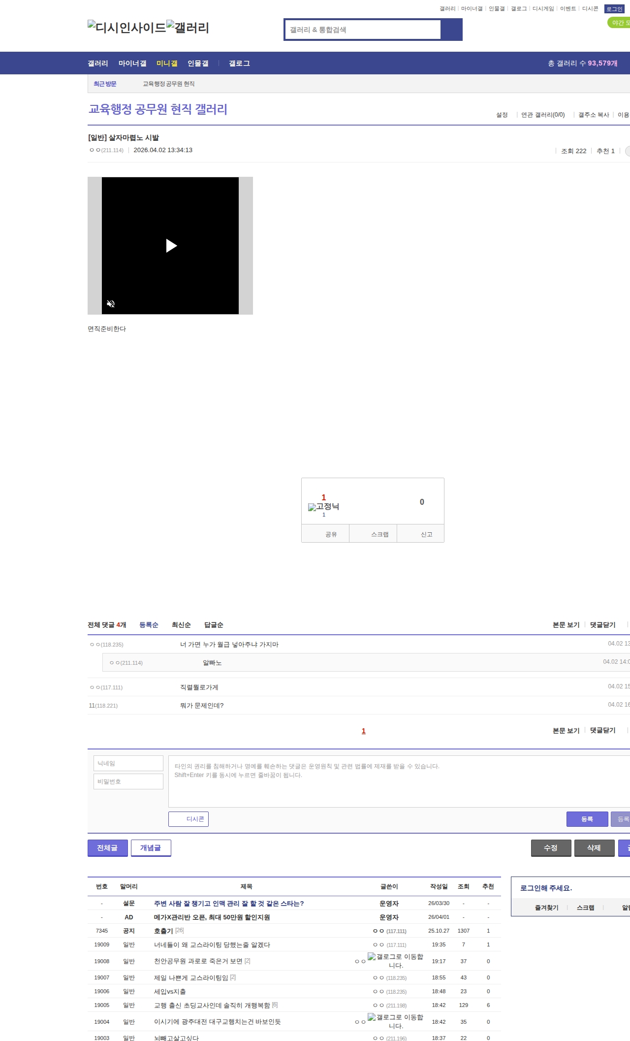Image resolution: width=630 pixels, height=1041 pixels.
Task: Open the 마이너갤 menu item
Action: click(x=132, y=64)
